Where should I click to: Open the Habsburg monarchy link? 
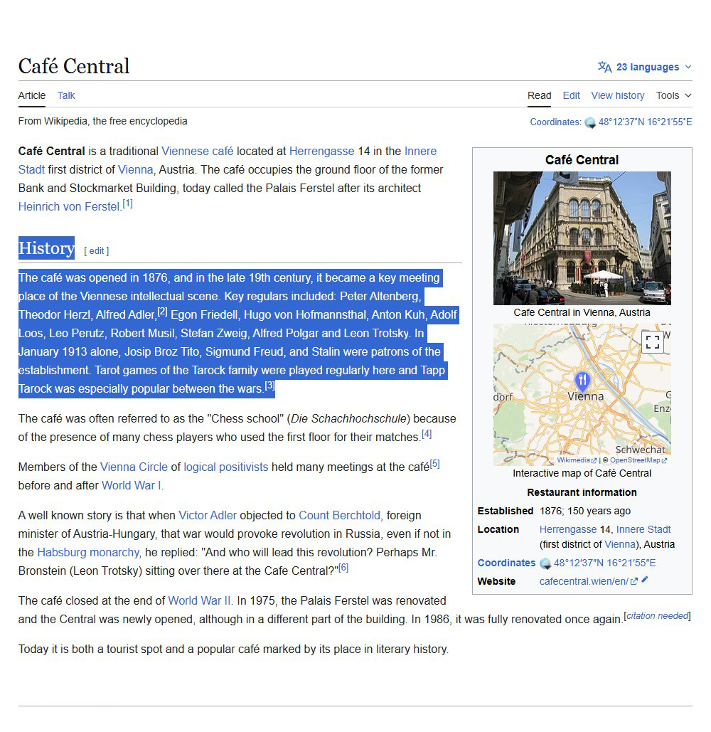click(89, 552)
